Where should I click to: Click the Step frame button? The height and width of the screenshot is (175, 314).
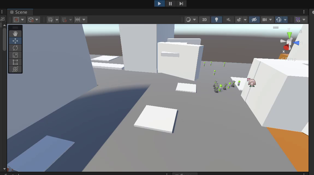point(181,4)
